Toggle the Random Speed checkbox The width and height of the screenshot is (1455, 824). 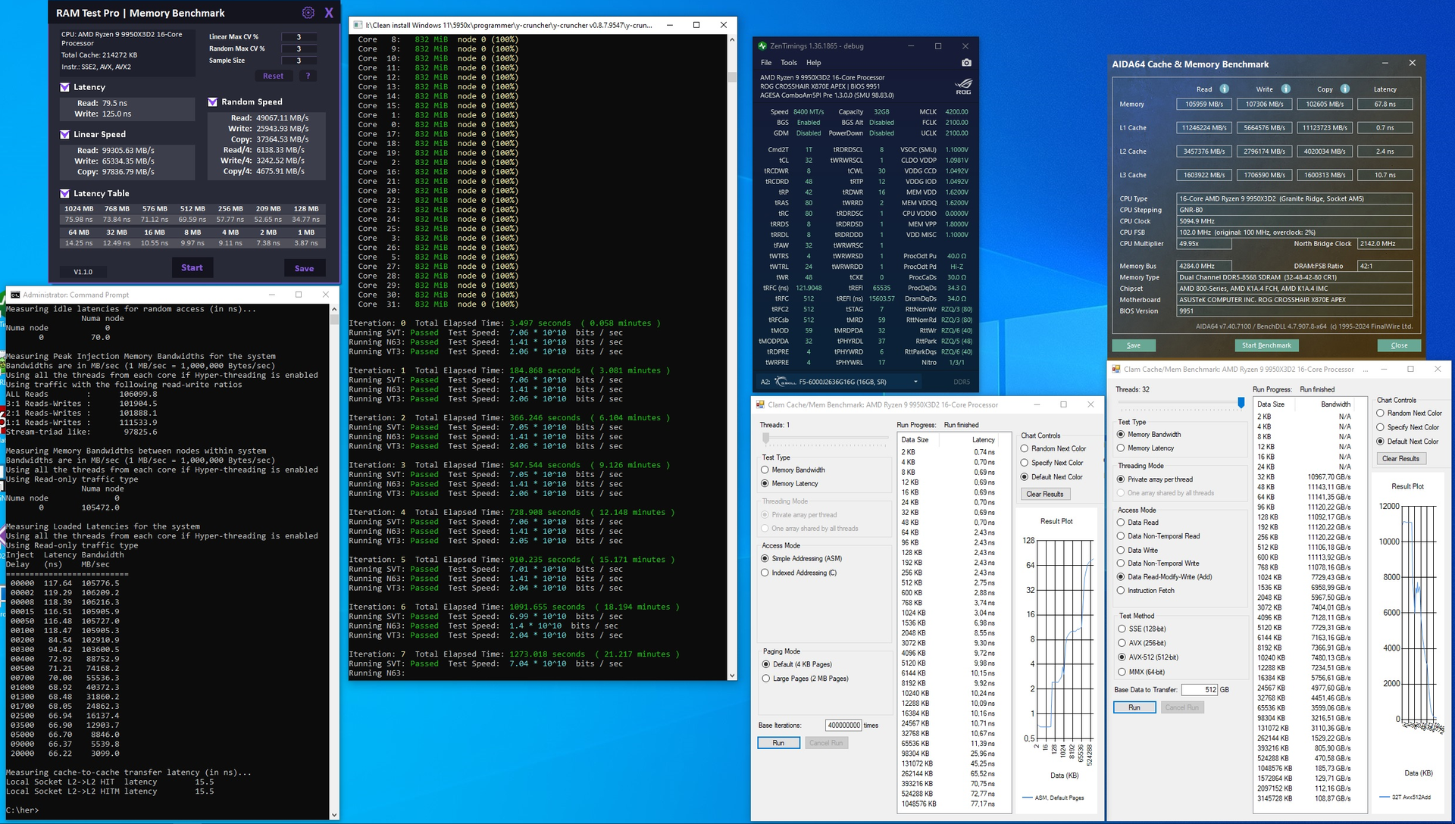pos(213,101)
